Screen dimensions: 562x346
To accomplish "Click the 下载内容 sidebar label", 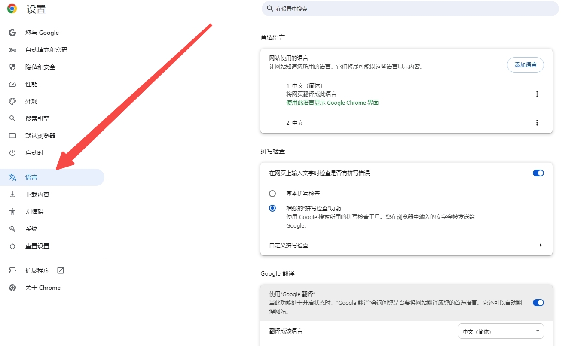I will tap(37, 194).
